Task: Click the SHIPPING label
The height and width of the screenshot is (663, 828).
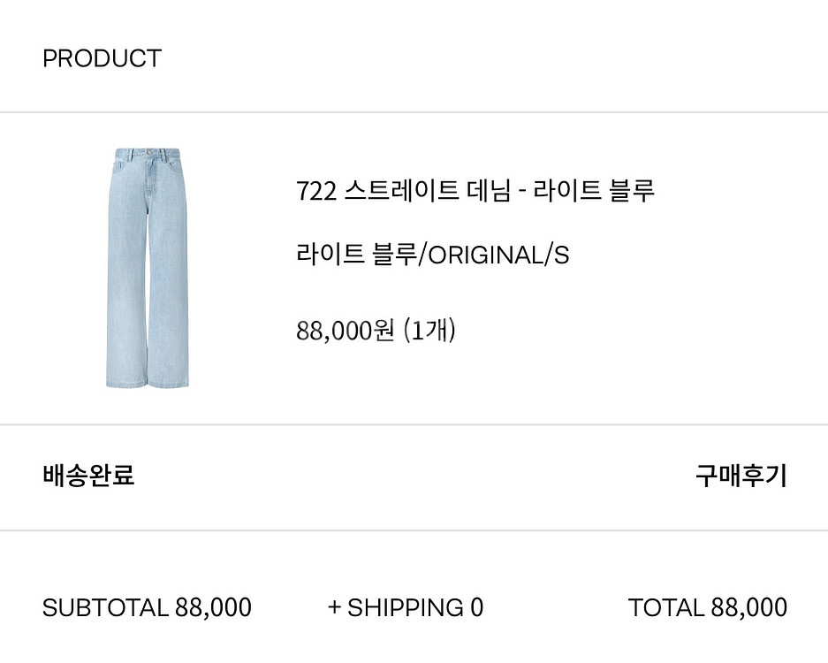Action: point(405,607)
